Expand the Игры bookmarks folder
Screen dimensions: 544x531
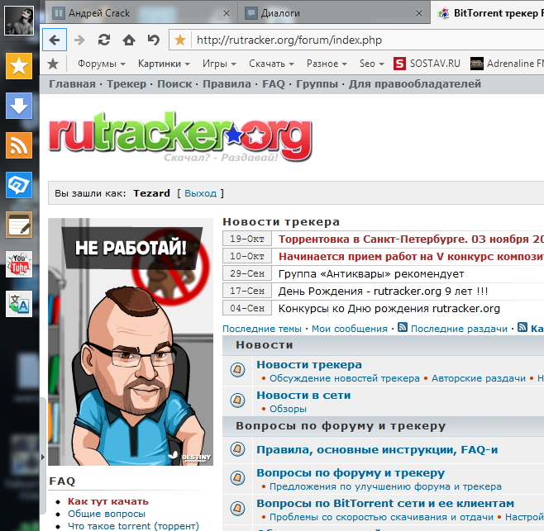coord(219,64)
